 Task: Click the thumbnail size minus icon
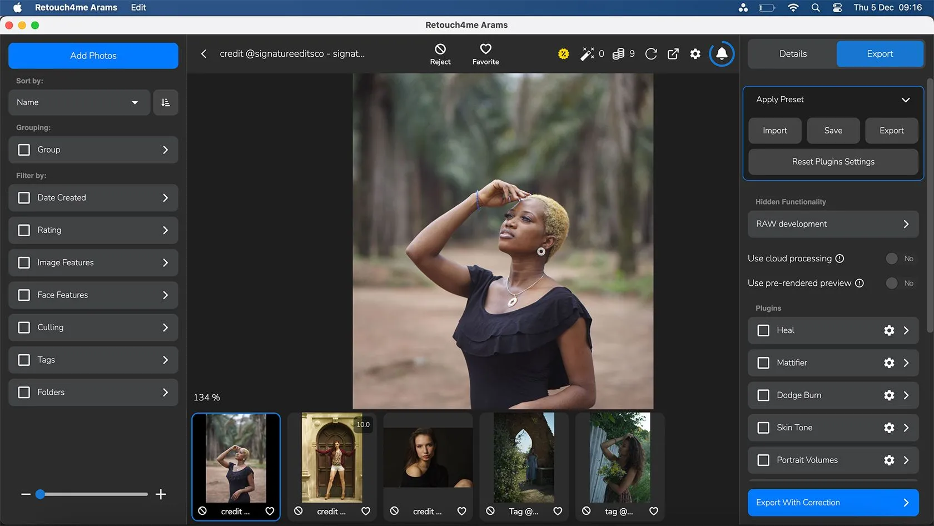coord(26,494)
